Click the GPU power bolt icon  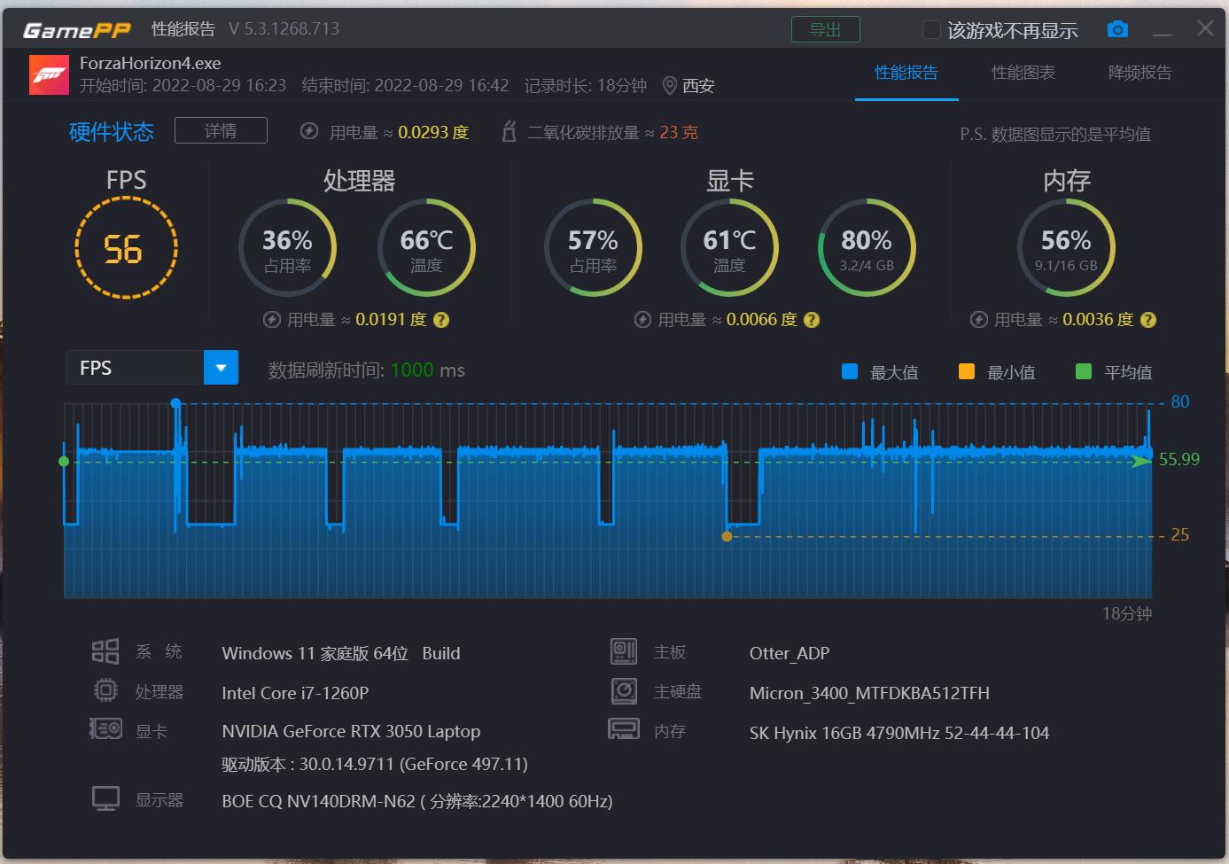tap(642, 320)
